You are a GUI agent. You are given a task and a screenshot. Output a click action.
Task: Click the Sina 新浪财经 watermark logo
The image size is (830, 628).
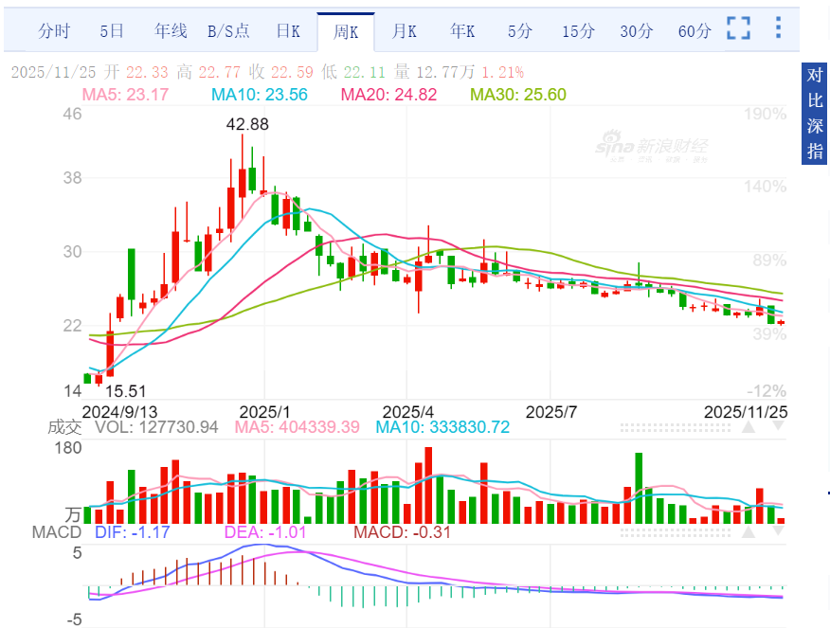(652, 148)
